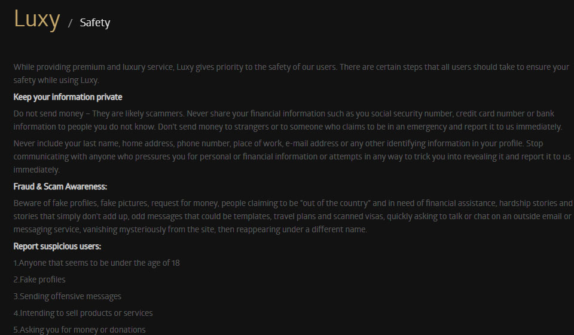
Task: Click list item about users under 18
Action: [x=96, y=263]
